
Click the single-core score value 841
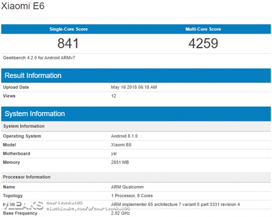[68, 43]
